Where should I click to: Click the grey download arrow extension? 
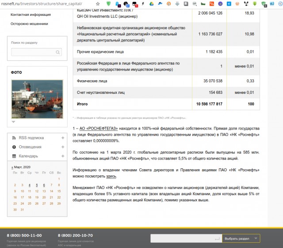tap(177, 4)
